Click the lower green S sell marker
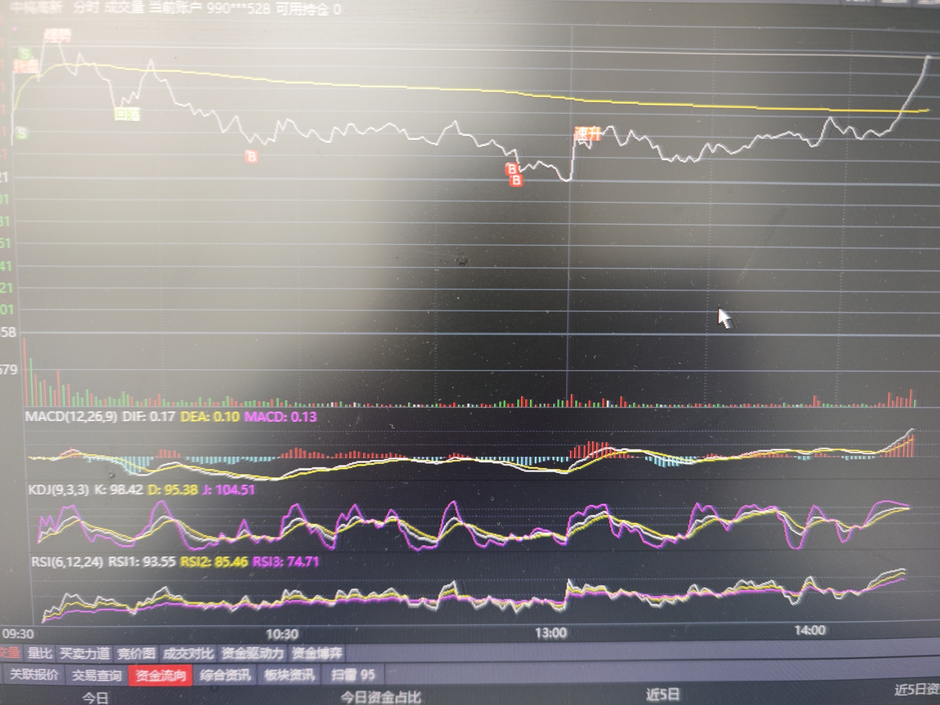 [21, 134]
